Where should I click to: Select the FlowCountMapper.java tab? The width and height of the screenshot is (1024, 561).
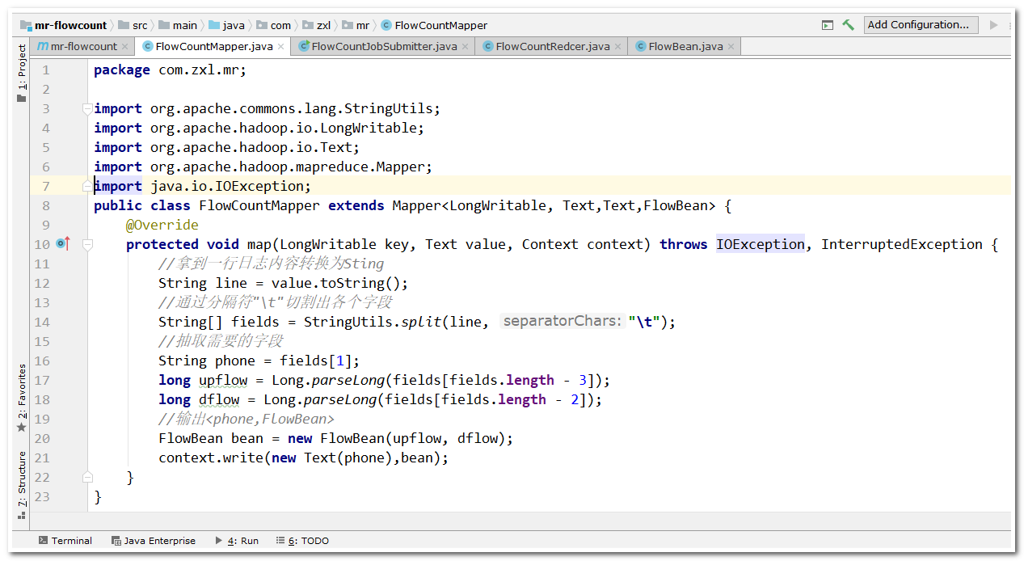[213, 47]
